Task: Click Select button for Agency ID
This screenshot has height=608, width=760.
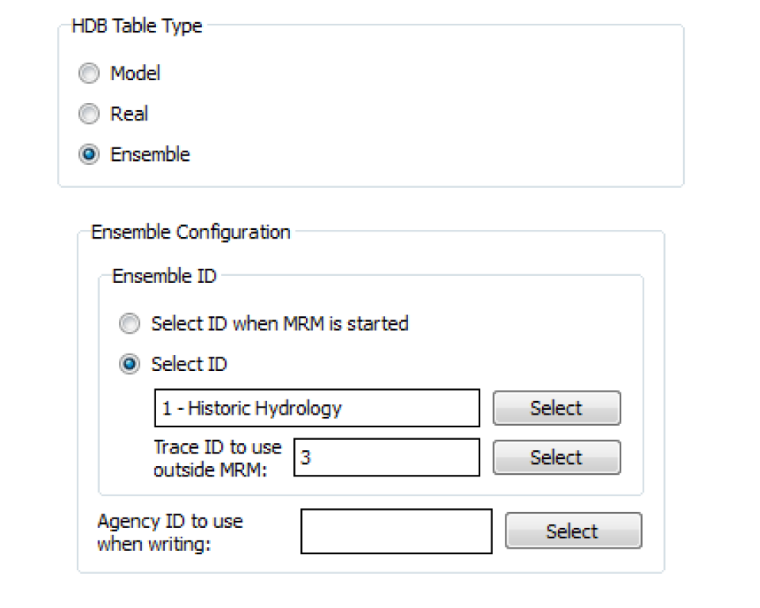Action: [573, 531]
